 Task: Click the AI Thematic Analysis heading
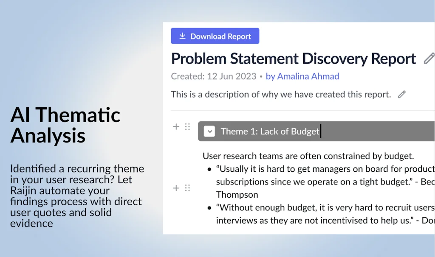coord(65,126)
